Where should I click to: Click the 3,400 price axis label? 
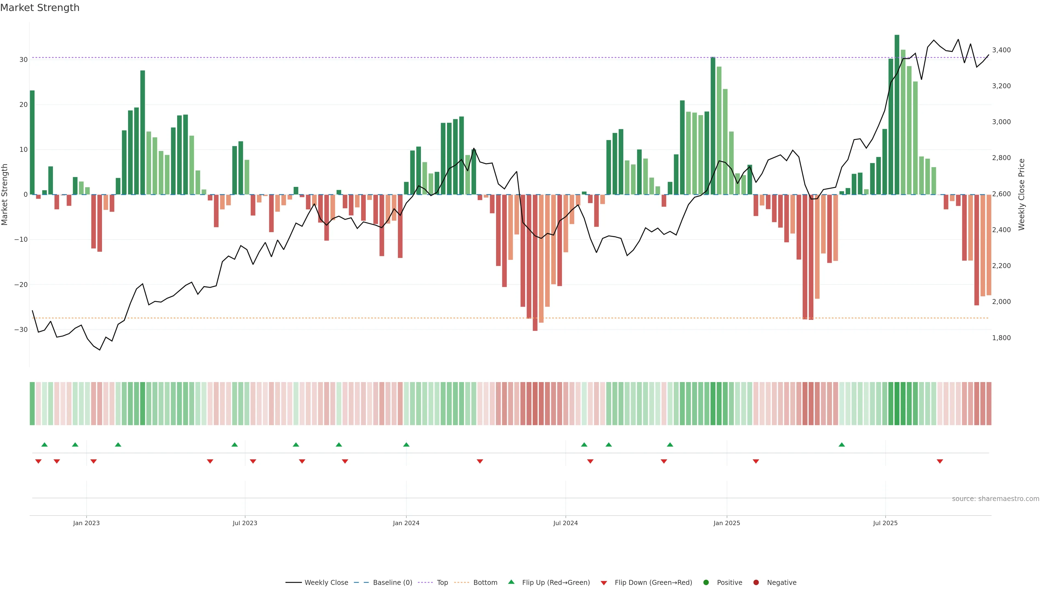pyautogui.click(x=1001, y=50)
